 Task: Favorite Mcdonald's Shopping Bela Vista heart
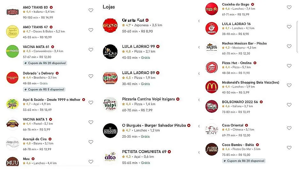[x=289, y=85]
